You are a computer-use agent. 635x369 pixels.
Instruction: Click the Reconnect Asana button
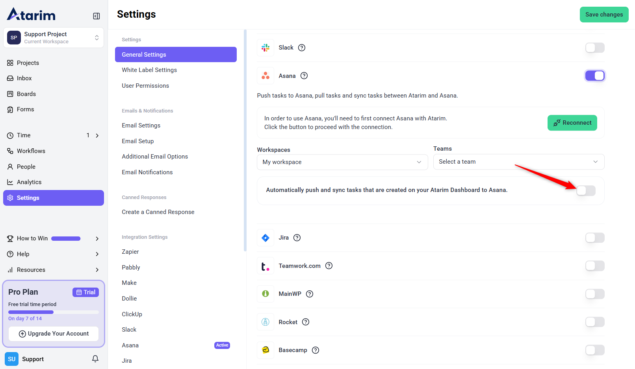tap(572, 123)
